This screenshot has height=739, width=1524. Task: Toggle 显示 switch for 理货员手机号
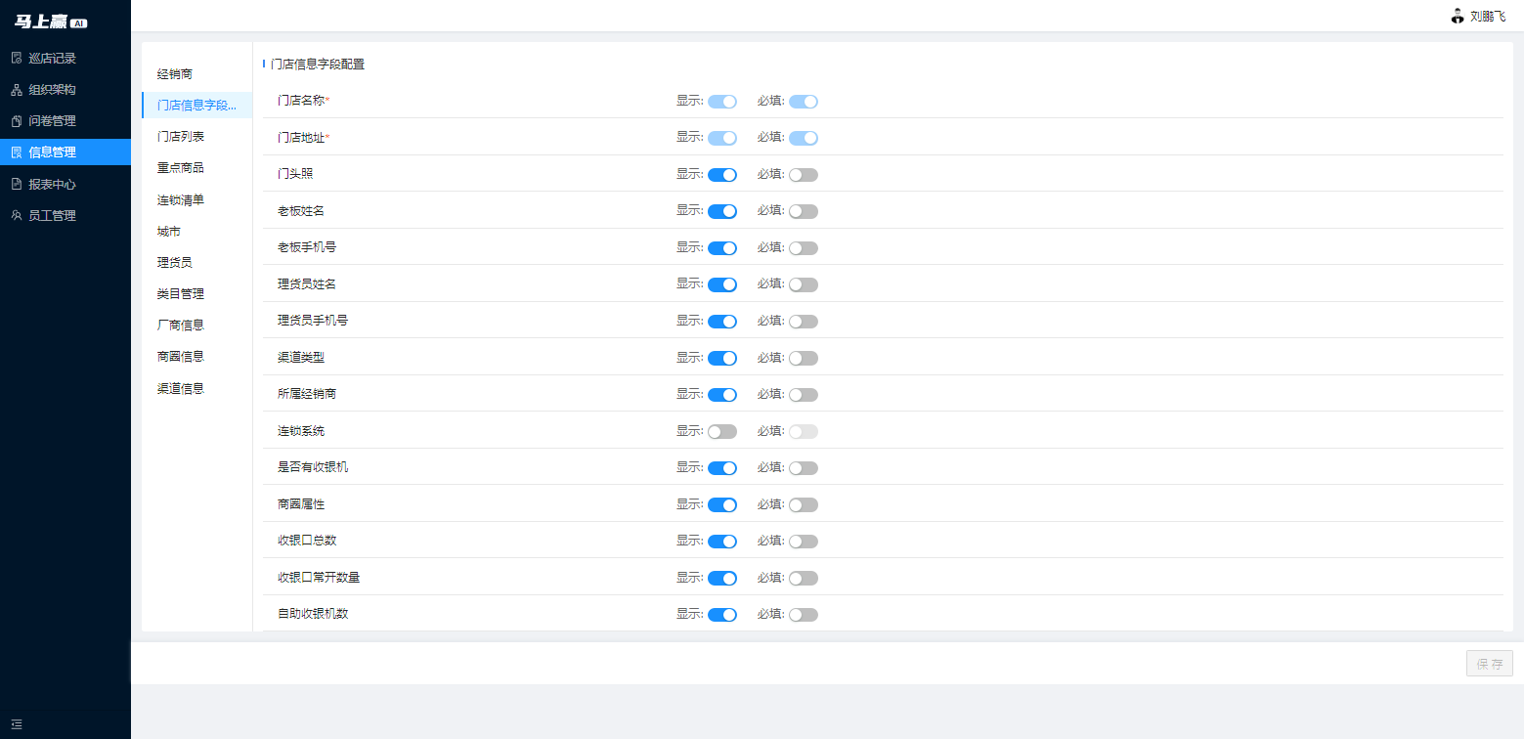point(722,322)
